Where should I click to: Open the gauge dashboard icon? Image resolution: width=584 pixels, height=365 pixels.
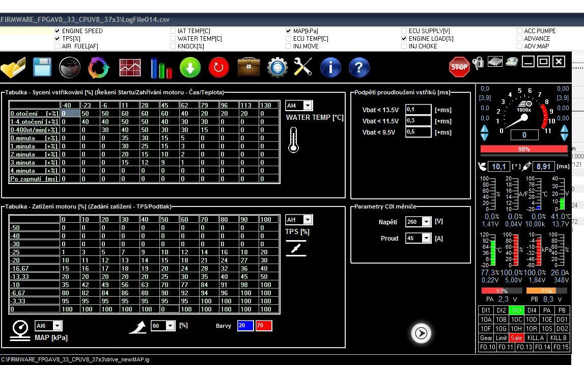(x=70, y=67)
